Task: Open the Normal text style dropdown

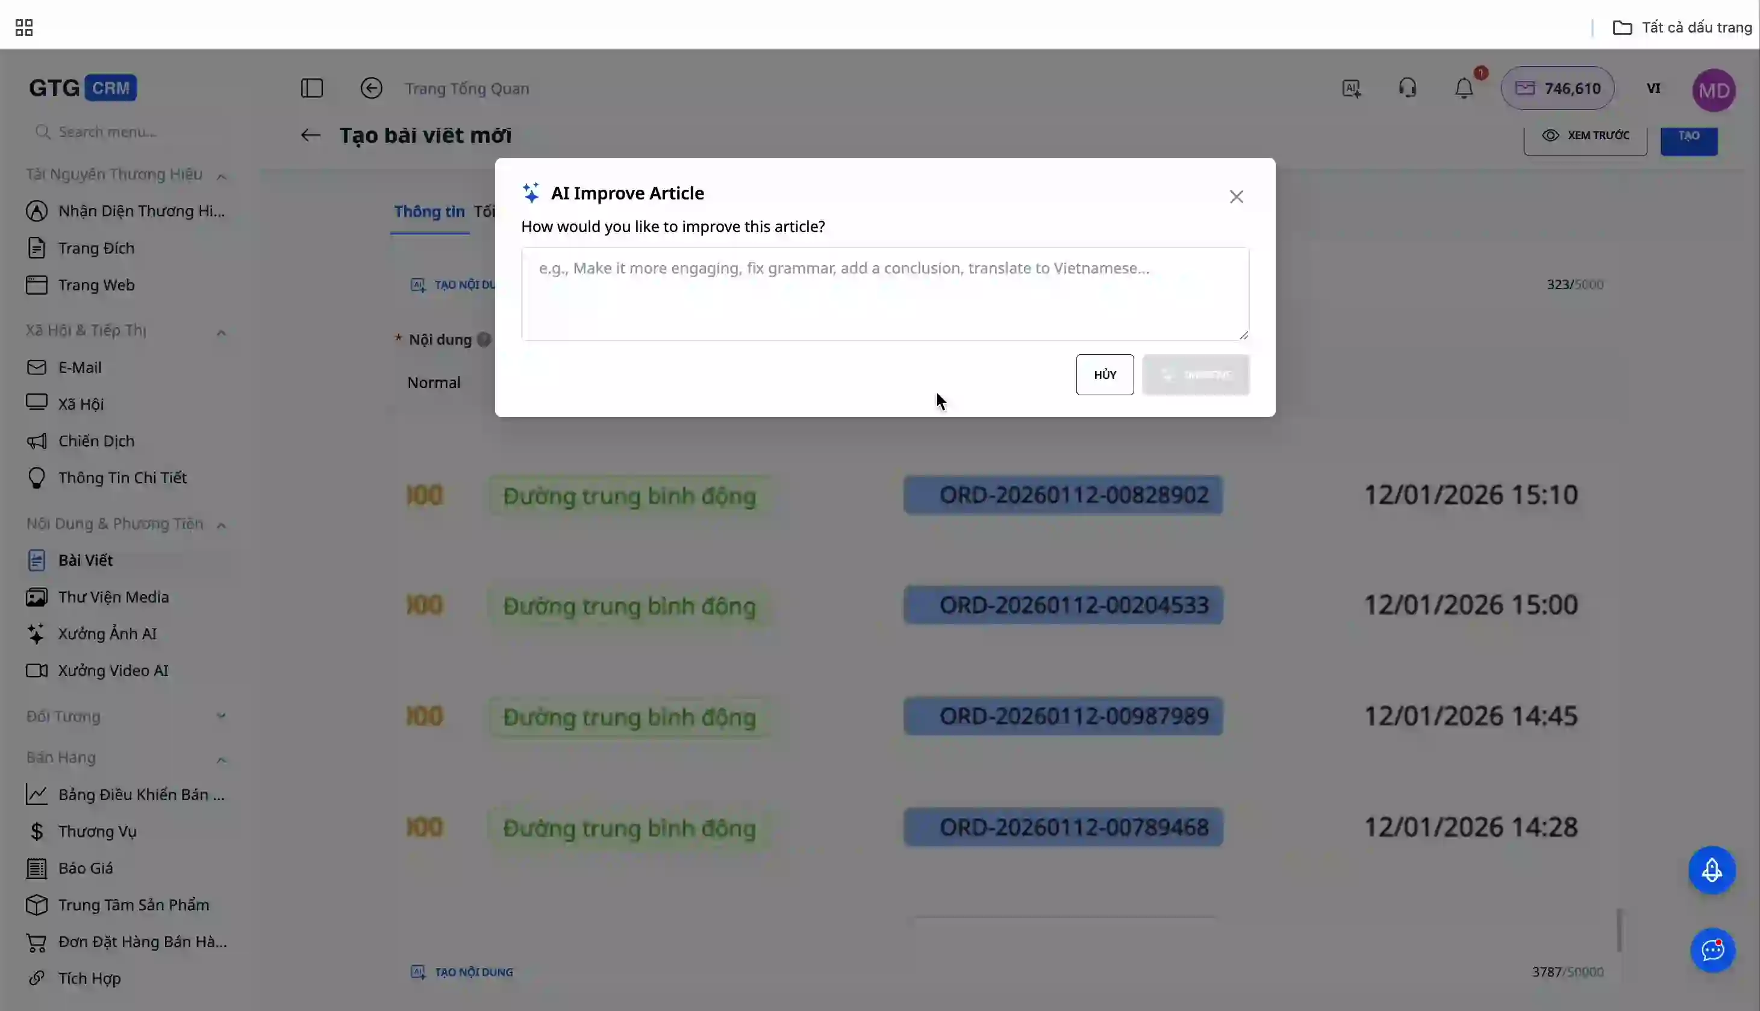Action: click(x=434, y=383)
